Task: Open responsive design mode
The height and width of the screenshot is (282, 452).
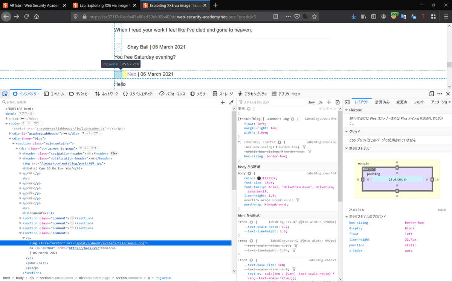Action: (431, 94)
